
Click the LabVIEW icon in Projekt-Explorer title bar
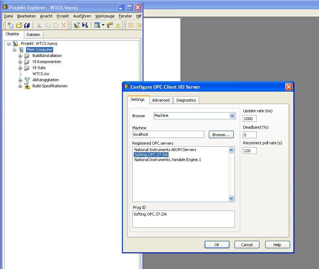pyautogui.click(x=5, y=7)
